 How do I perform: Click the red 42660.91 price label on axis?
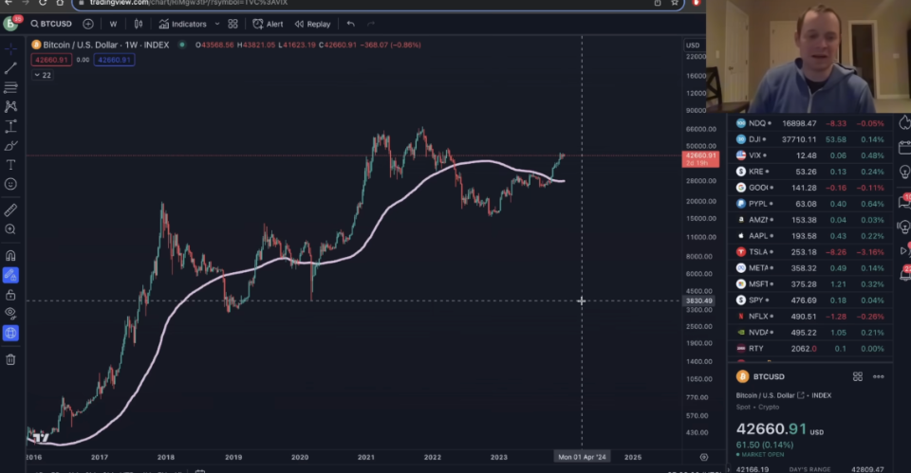pyautogui.click(x=700, y=159)
